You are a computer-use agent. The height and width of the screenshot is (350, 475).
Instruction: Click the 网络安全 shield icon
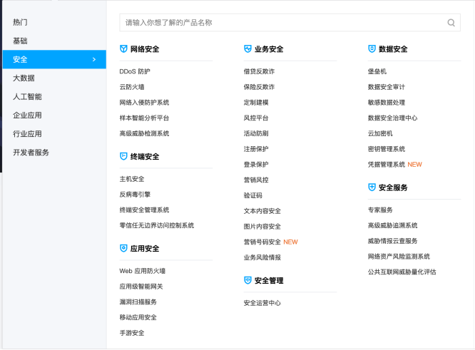(x=123, y=49)
